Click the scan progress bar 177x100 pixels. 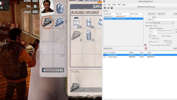(x=146, y=9)
